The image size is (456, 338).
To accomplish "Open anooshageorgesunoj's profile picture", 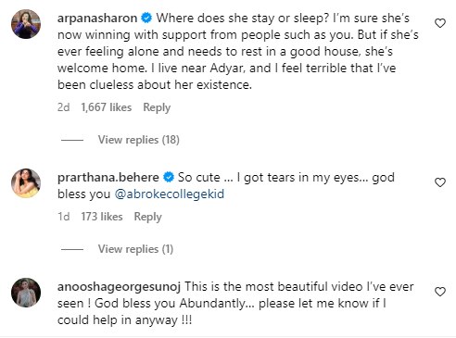I will click(26, 293).
